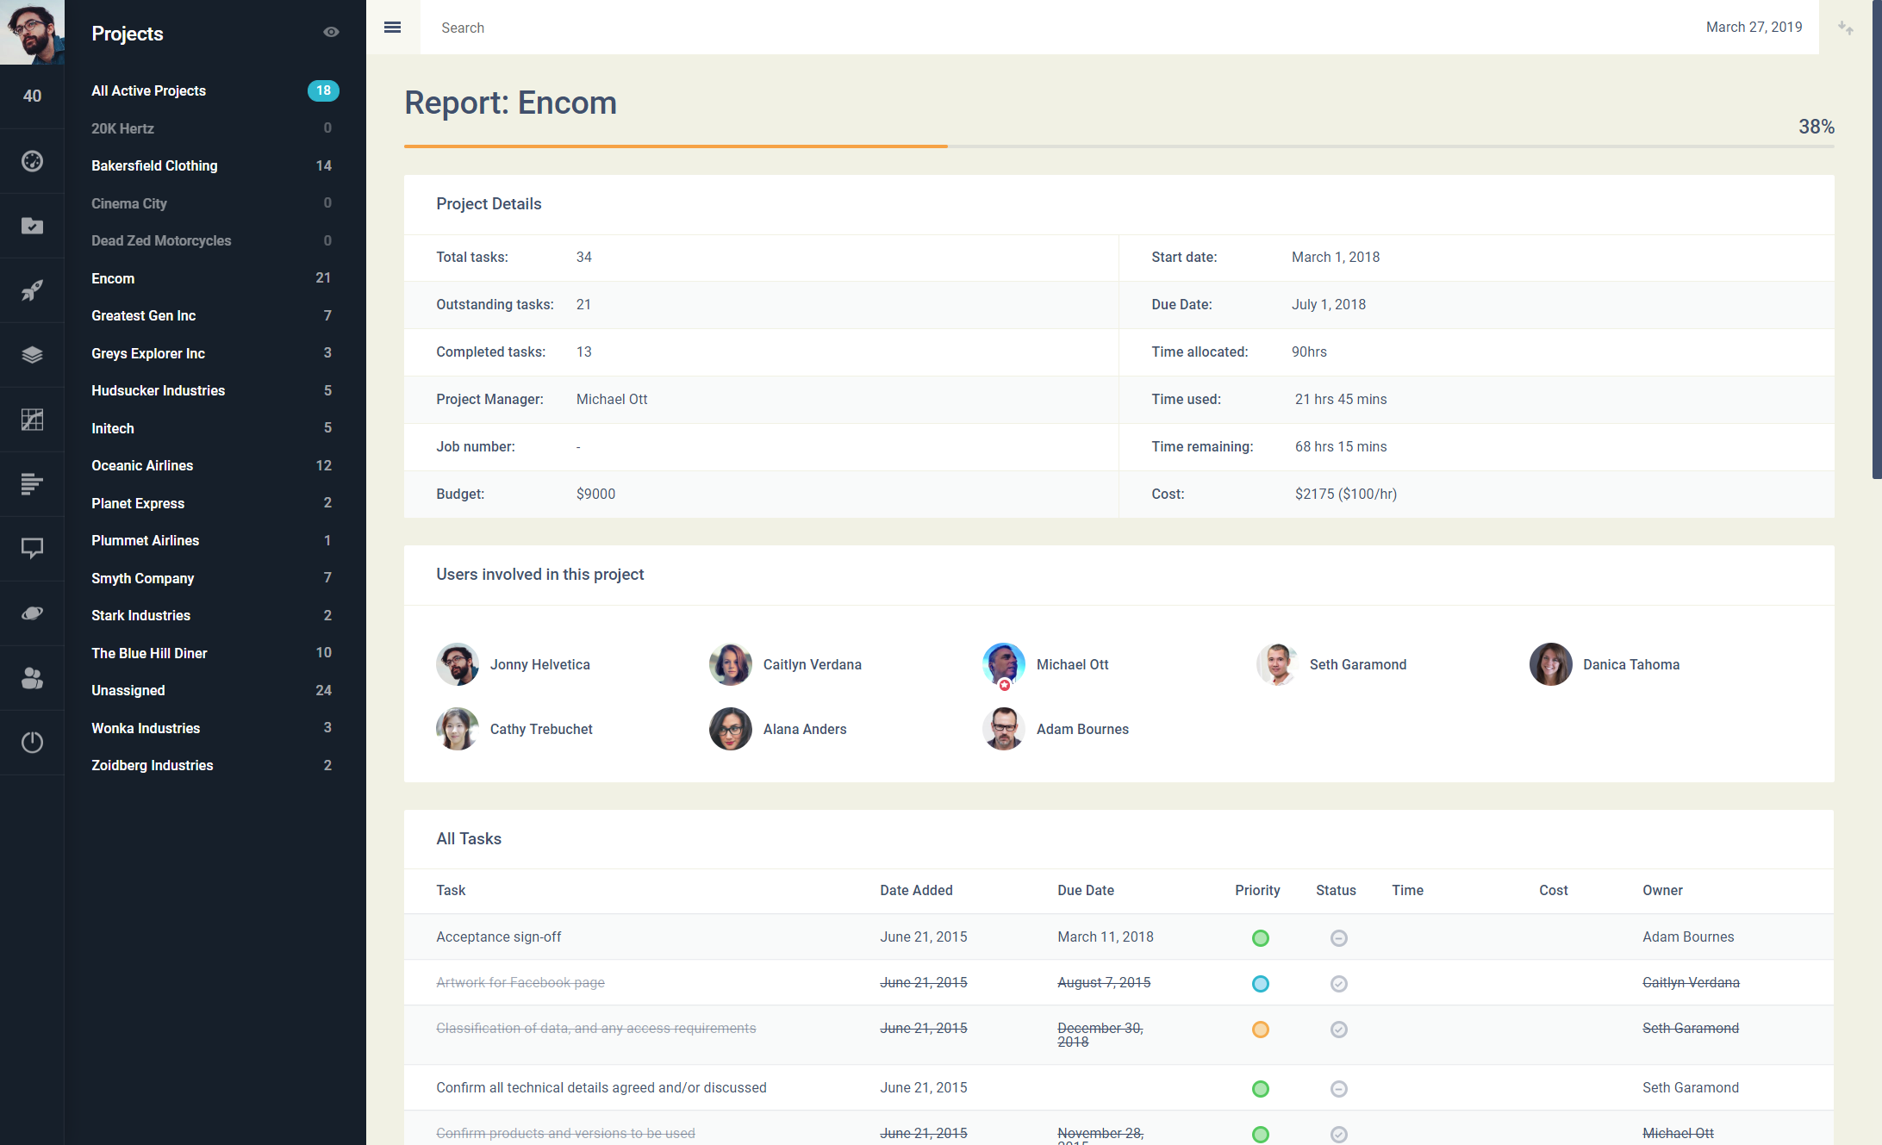Screen dimensions: 1882x1145
Task: Collapse sidebar with hamburger menu button
Action: click(392, 28)
